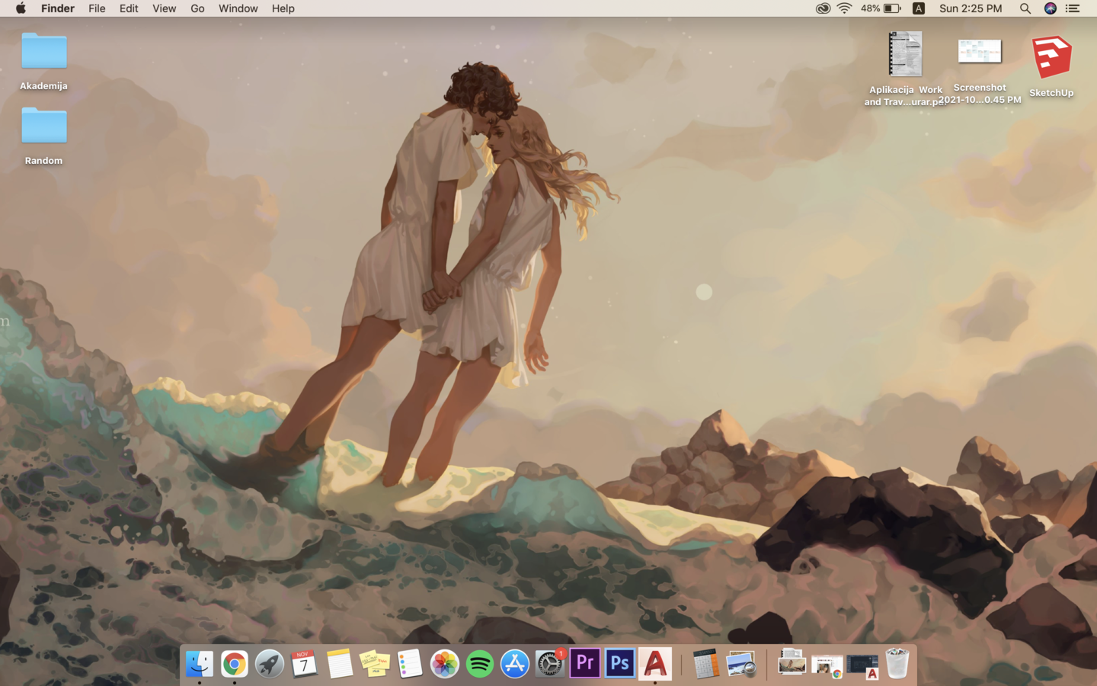Launch Google Chrome from the Dock

[x=235, y=664]
